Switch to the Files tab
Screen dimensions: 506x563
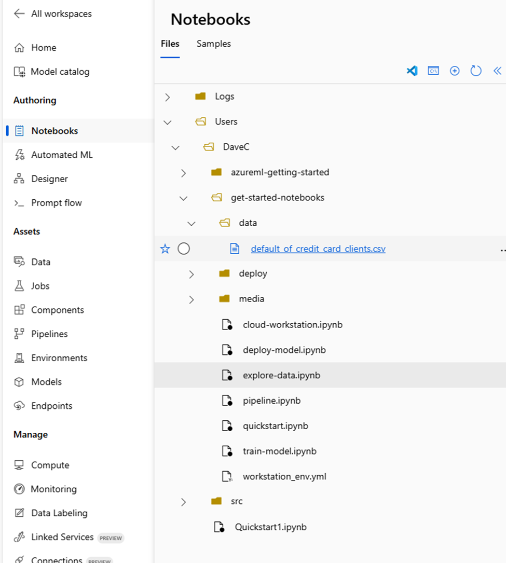click(170, 44)
